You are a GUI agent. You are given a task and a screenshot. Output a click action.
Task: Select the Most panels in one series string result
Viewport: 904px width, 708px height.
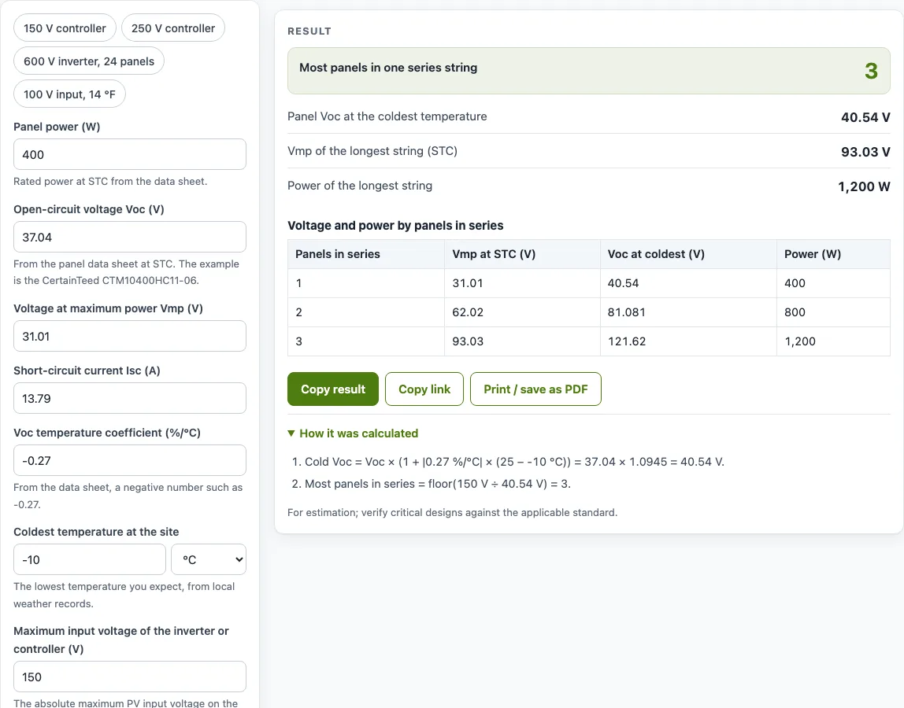point(589,71)
